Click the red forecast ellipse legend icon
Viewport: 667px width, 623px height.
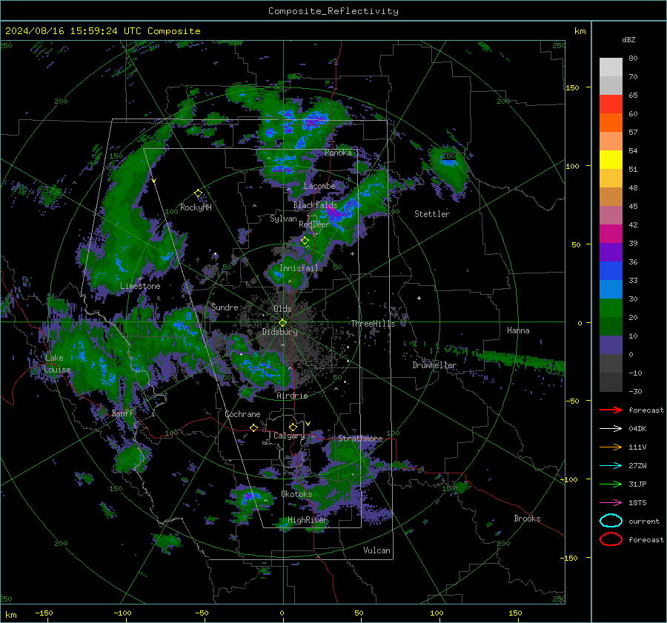611,539
